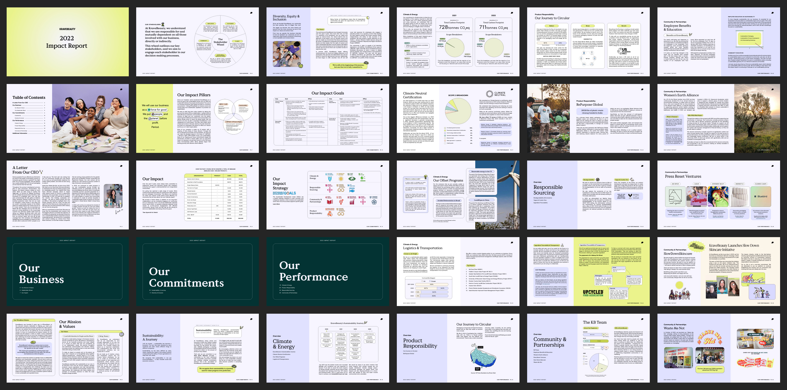Open the 2022 Impact Report cover slide
This screenshot has height=390, width=787.
(67, 42)
